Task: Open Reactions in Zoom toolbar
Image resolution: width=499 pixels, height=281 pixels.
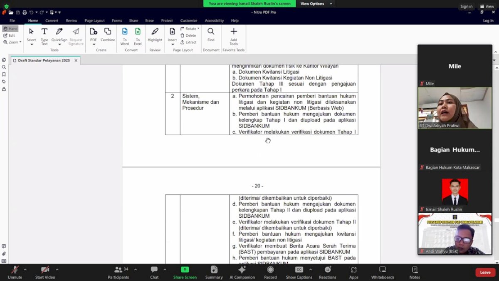Action: point(328,273)
